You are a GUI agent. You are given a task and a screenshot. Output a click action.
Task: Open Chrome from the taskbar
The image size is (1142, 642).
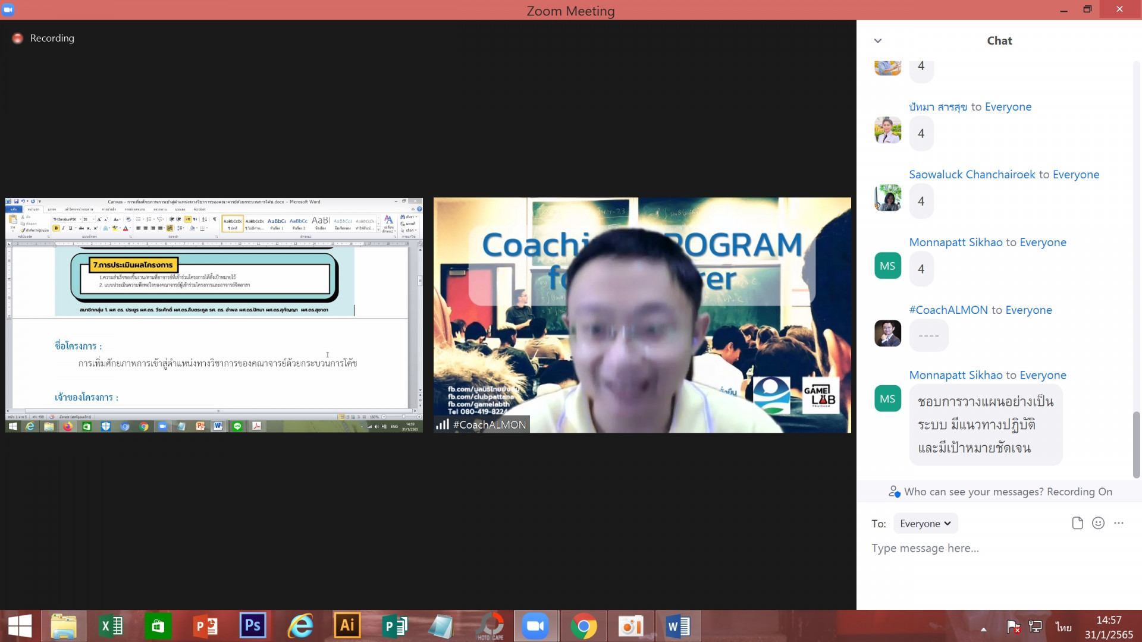coord(583,626)
